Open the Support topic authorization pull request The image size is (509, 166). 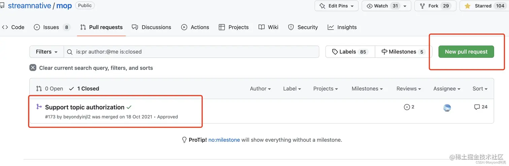85,107
